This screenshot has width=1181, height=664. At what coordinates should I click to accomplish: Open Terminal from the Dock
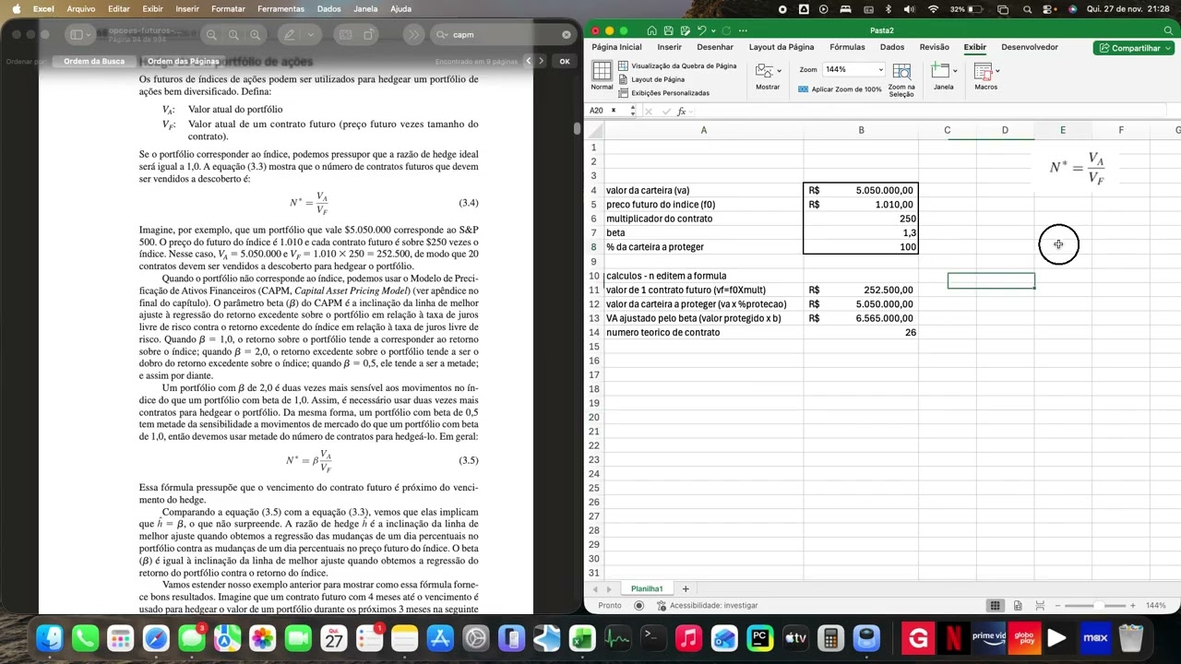[x=652, y=637]
